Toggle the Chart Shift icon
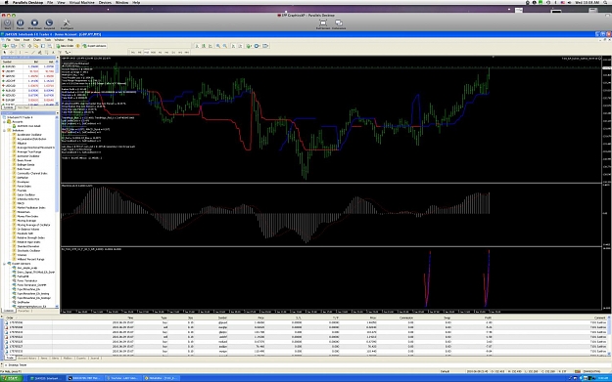Screen dimensions: 612x382 (x=240, y=46)
